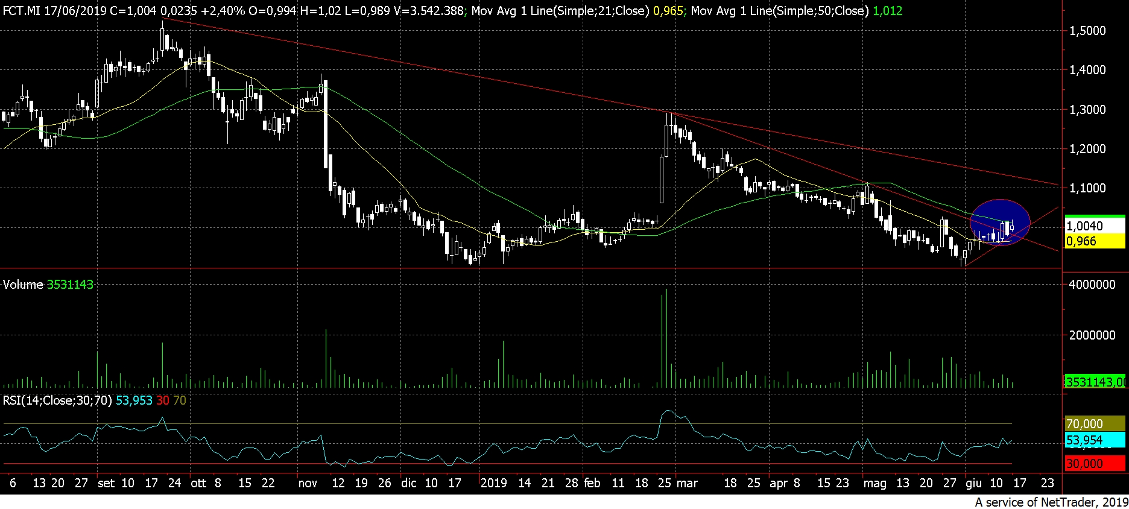Click the 'ott' month label on time axis
The height and width of the screenshot is (509, 1129).
[x=198, y=483]
